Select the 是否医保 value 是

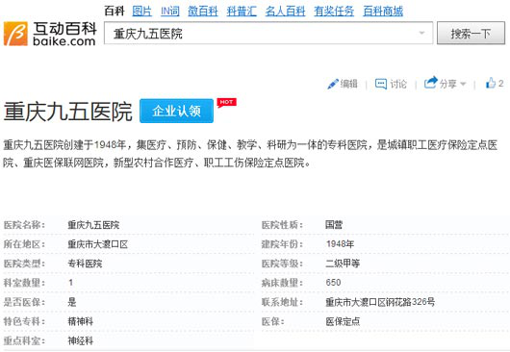72,302
